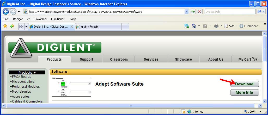Open the Filer menu

coord(6,19)
